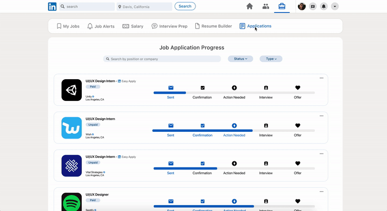387x211 pixels.
Task: Click the Sent envelope icon for Vital Strategies
Action: (171, 164)
